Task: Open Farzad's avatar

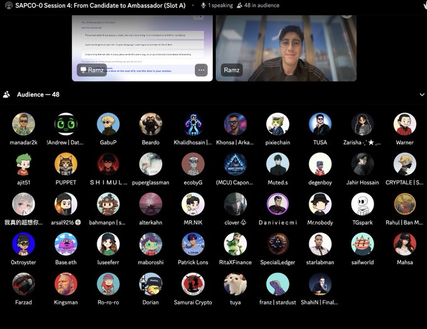Action: tap(23, 284)
